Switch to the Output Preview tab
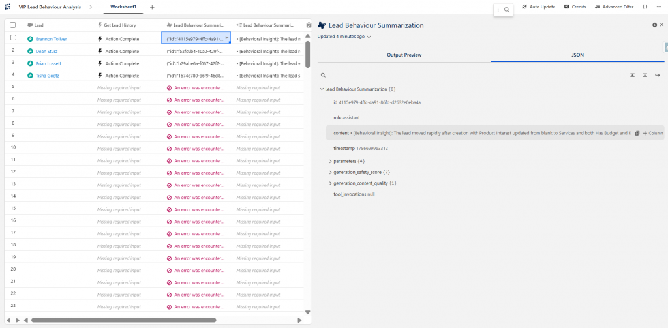The width and height of the screenshot is (668, 328). pos(404,55)
